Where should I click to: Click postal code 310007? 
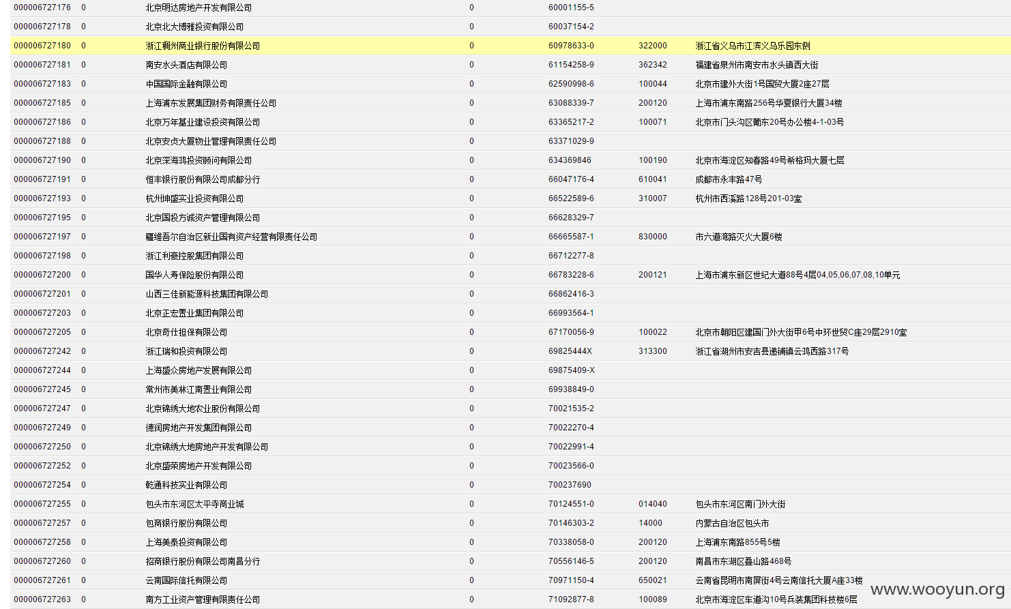653,198
